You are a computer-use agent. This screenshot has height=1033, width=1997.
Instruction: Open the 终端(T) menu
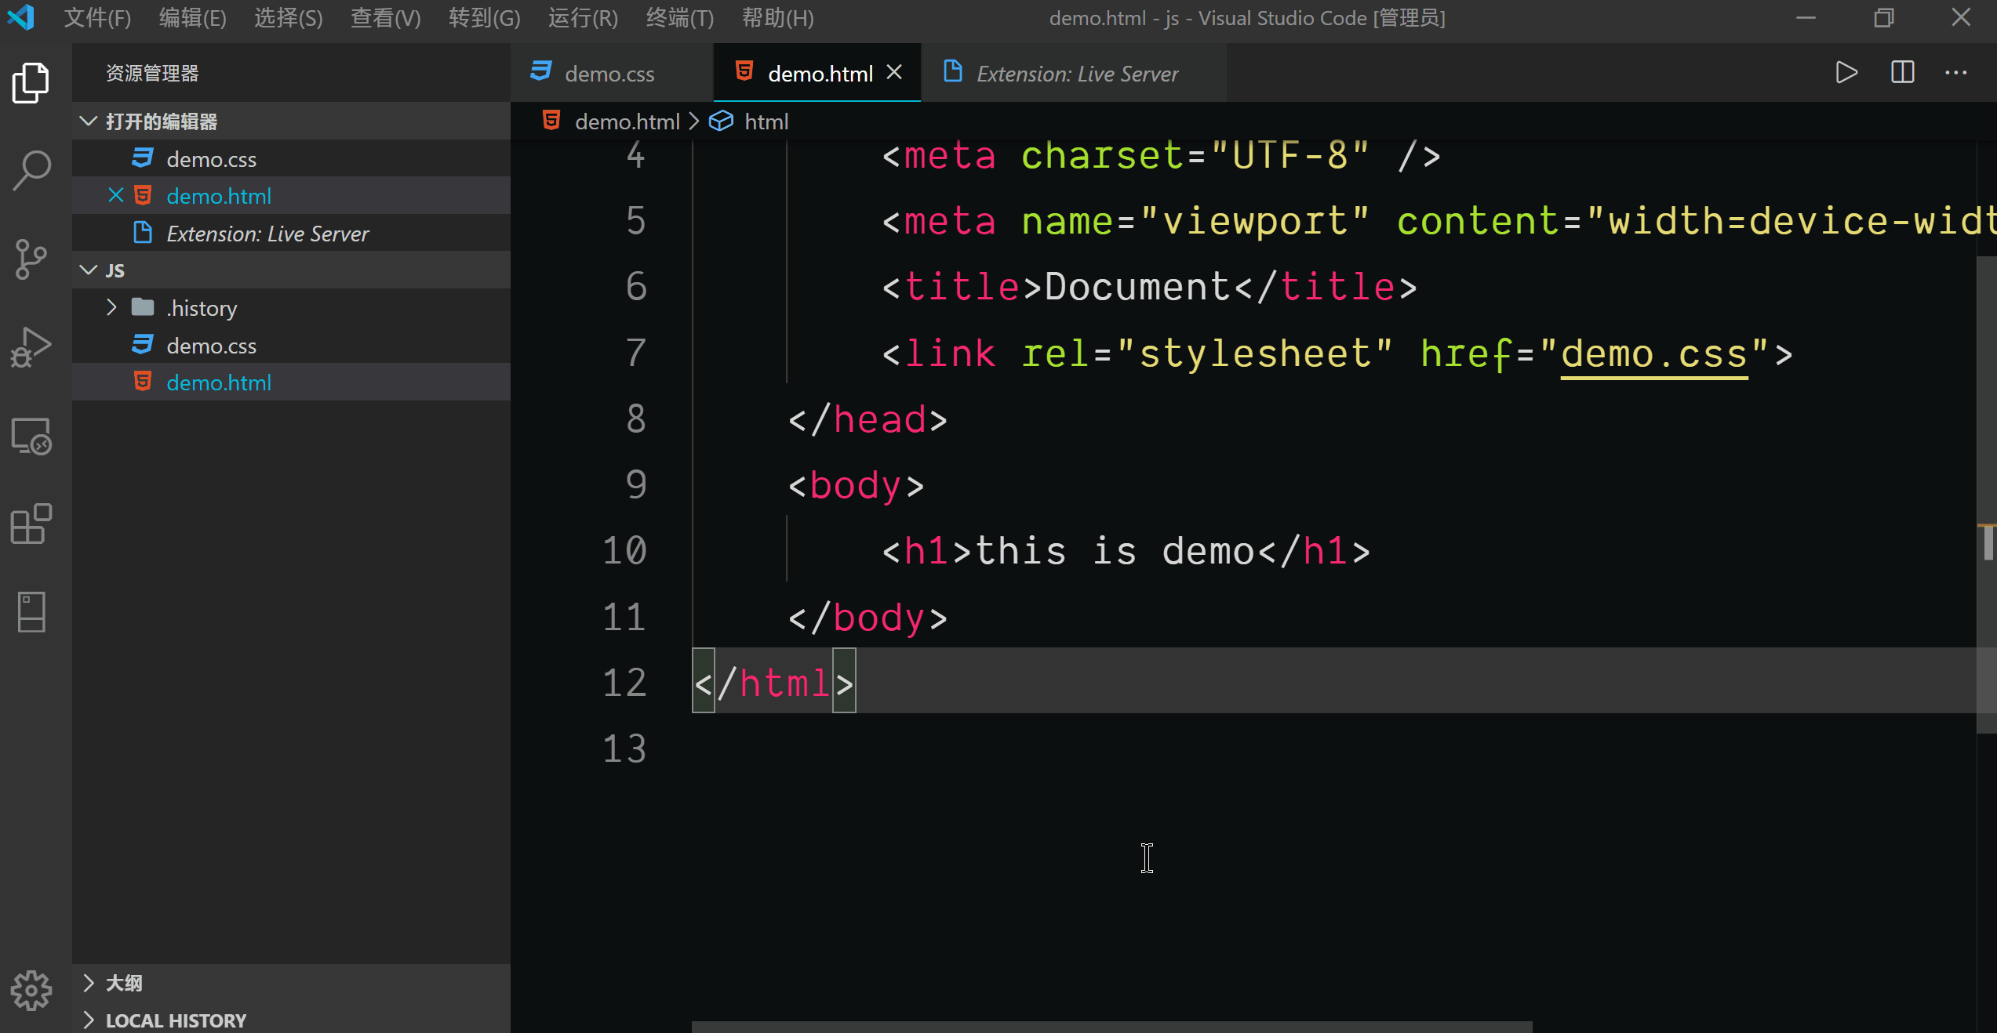point(679,18)
